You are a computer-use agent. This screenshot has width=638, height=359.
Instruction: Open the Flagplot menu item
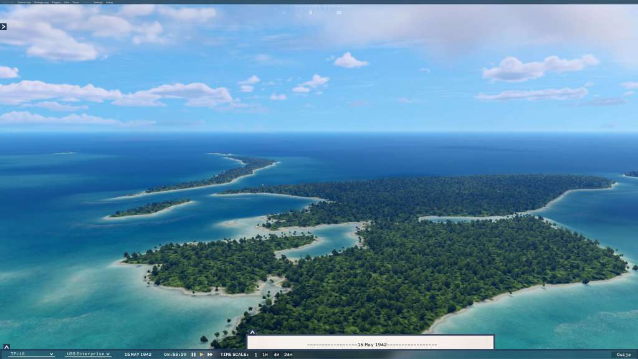[57, 2]
